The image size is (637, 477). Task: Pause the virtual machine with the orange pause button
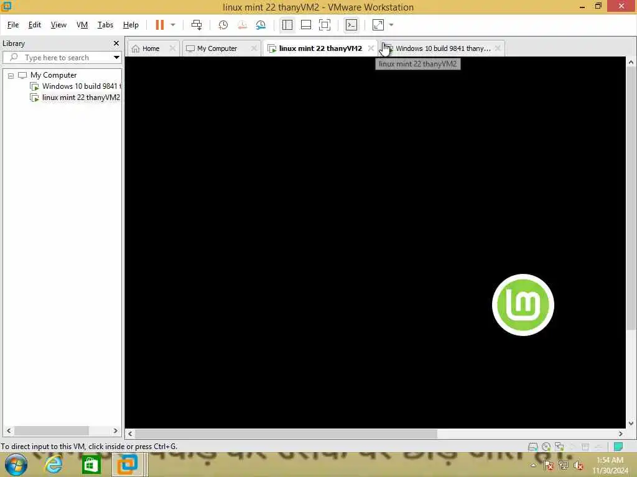point(160,25)
